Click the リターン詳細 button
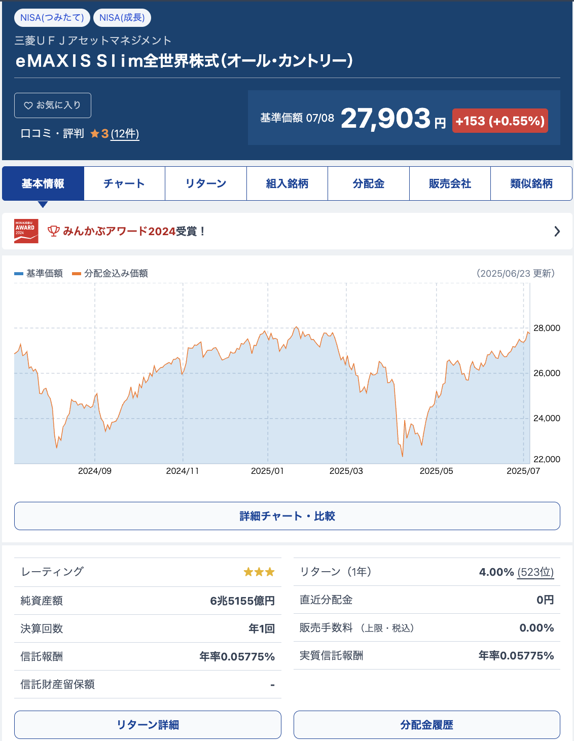The width and height of the screenshot is (574, 741). [x=148, y=725]
